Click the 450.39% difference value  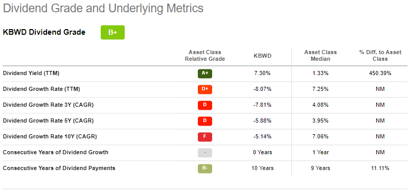pos(380,74)
